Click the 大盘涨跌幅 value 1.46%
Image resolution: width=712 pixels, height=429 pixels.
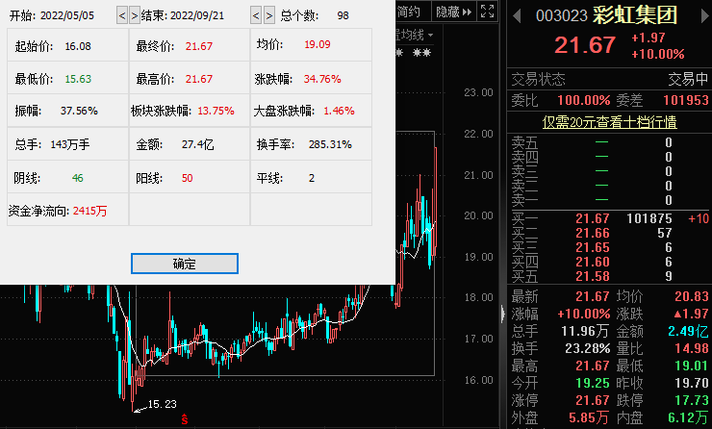click(339, 111)
